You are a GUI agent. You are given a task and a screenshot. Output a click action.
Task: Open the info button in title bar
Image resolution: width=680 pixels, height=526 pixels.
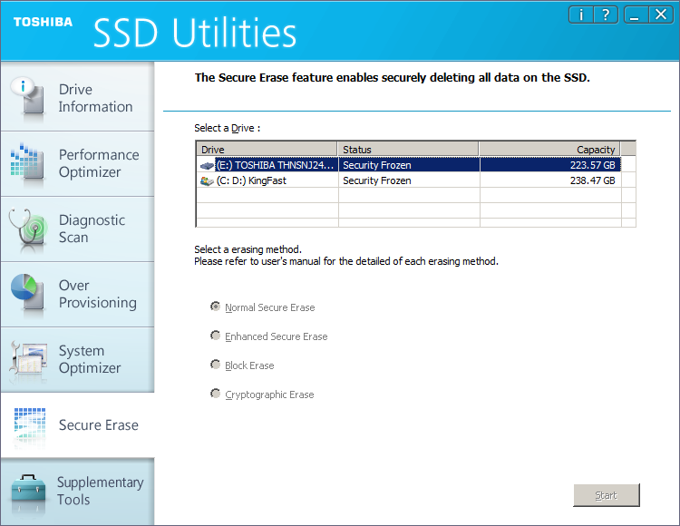580,15
